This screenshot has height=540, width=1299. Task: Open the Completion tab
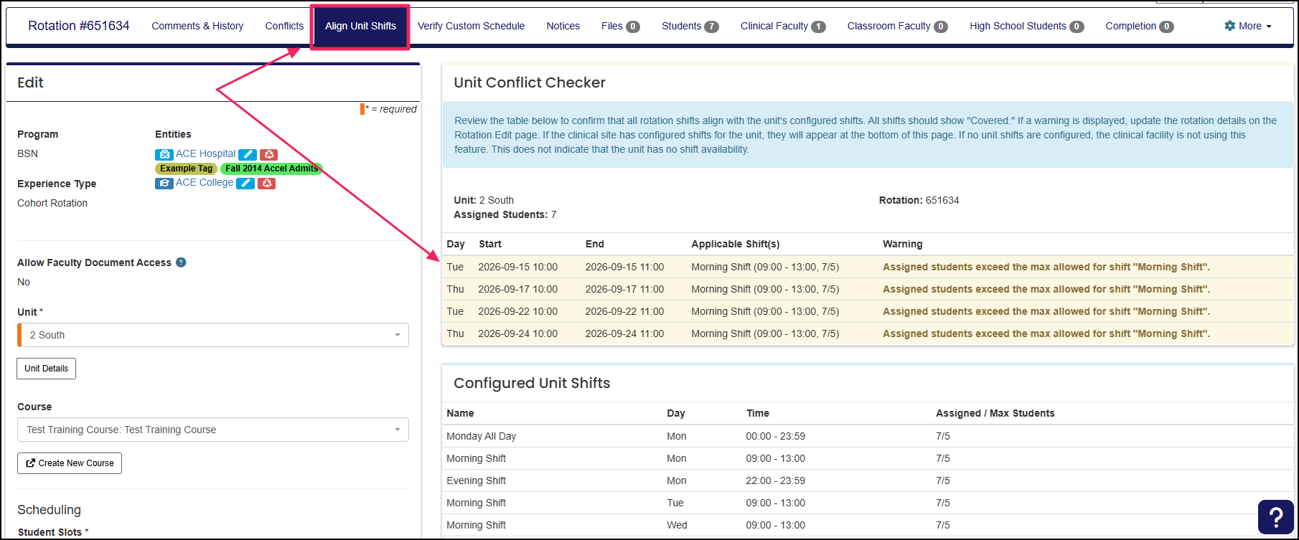click(x=1139, y=26)
